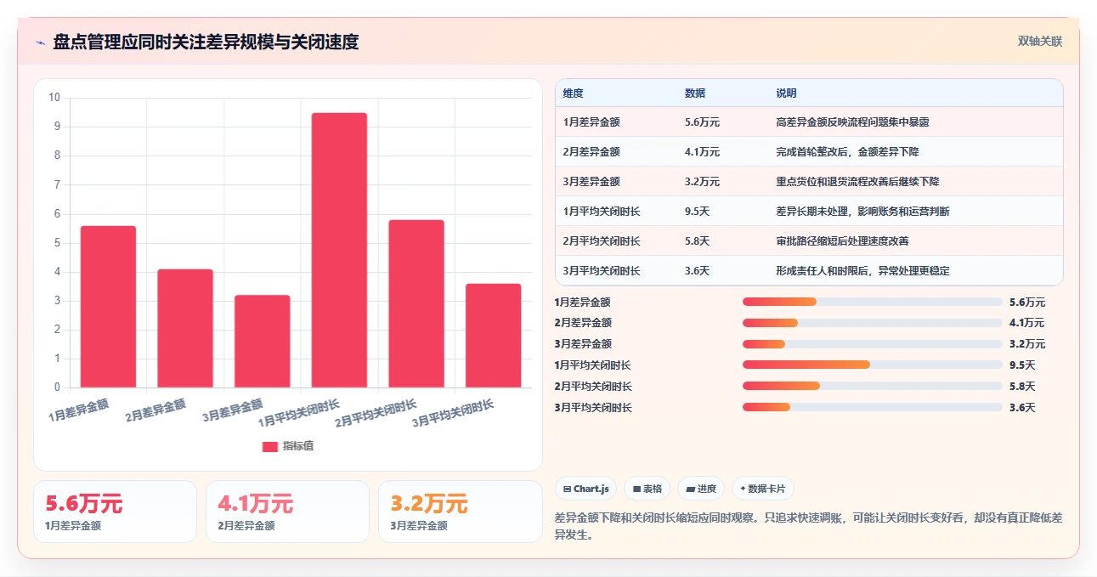Click x-axis label 1月平均关闭时长 under chart

pos(298,413)
